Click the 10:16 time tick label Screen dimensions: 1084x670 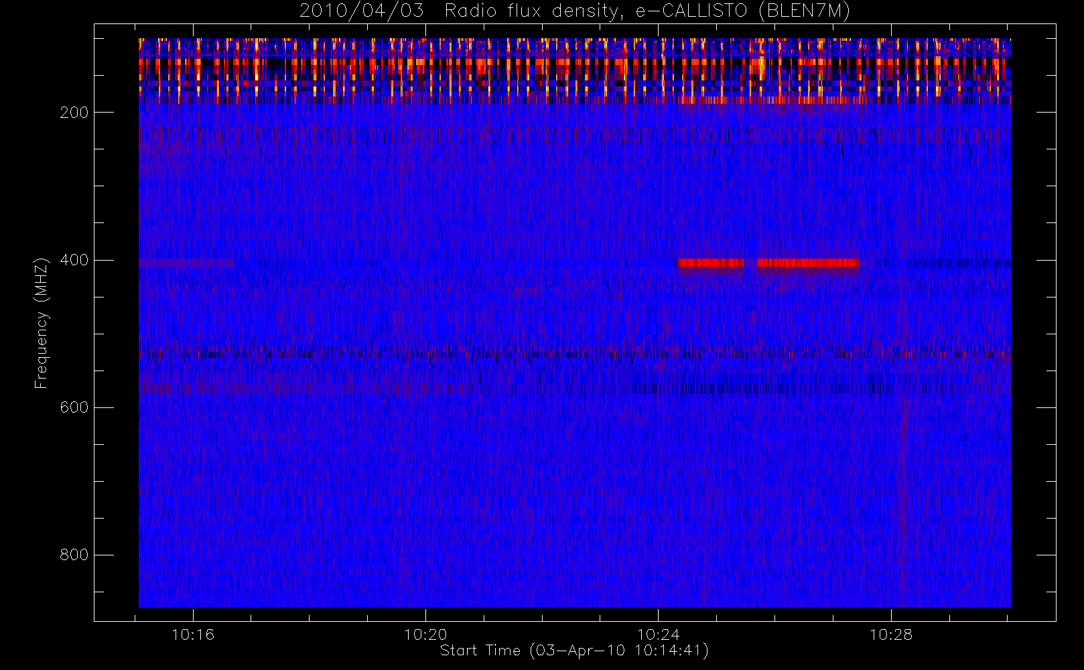tap(193, 634)
